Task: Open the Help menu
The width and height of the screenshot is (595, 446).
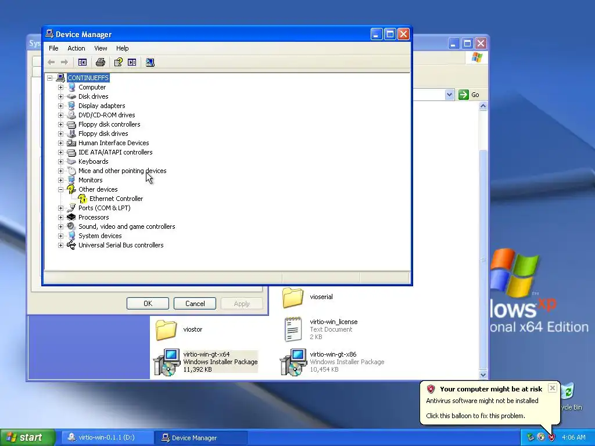Action: click(x=122, y=48)
